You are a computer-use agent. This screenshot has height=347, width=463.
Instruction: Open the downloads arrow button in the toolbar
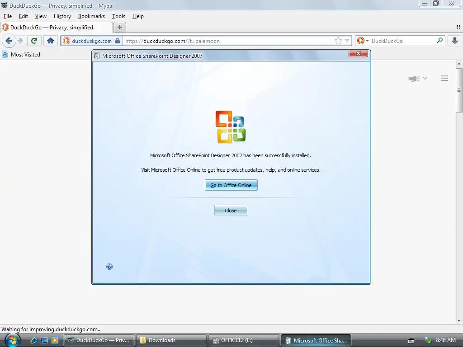455,41
